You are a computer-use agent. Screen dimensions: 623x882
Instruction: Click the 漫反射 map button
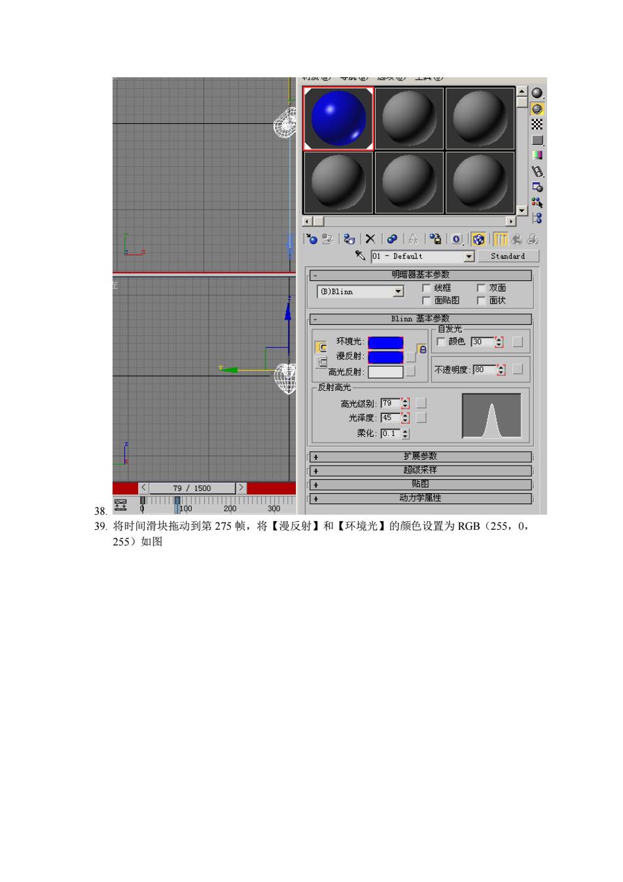pos(410,357)
